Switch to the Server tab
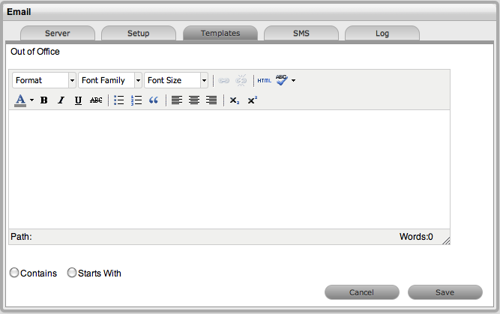 [58, 33]
